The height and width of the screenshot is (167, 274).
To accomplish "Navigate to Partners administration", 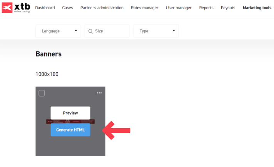I will point(102,8).
